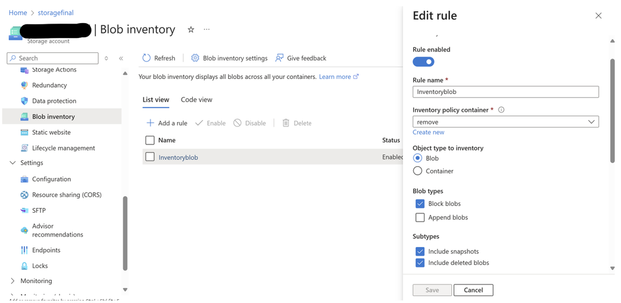Click the Lifecycle management icon
The width and height of the screenshot is (621, 303).
[x=25, y=148]
